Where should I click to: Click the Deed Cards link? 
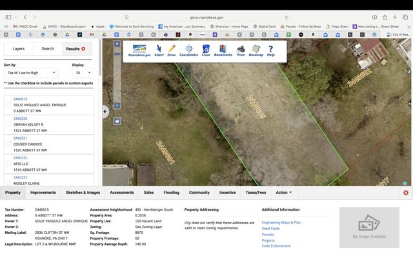270,228
